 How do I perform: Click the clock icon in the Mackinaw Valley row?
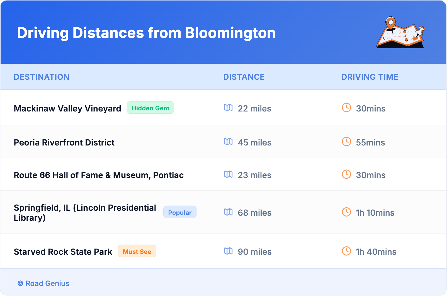346,108
